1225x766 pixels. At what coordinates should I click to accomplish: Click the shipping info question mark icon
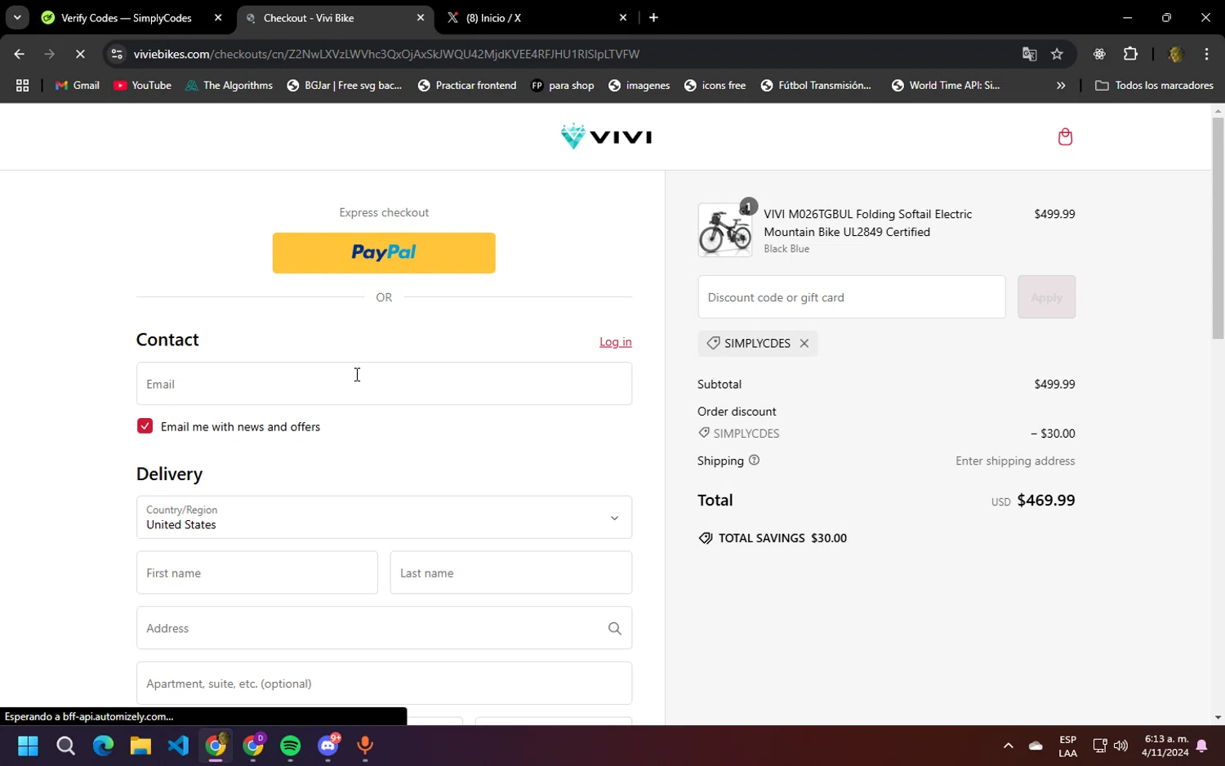754,460
